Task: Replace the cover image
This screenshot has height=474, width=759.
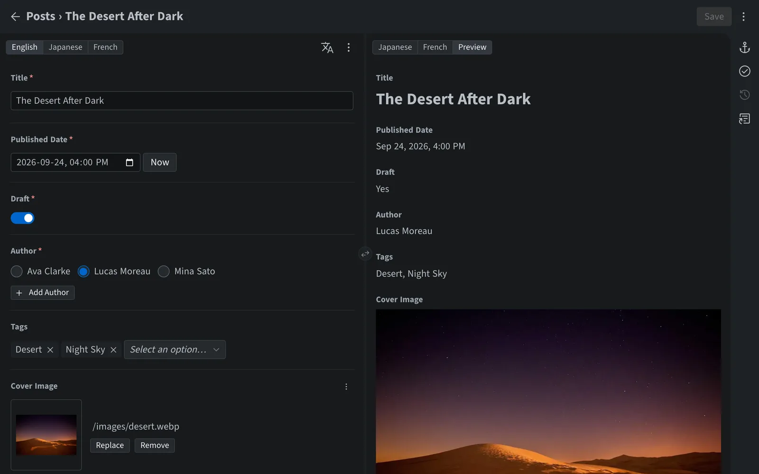Action: pos(110,446)
